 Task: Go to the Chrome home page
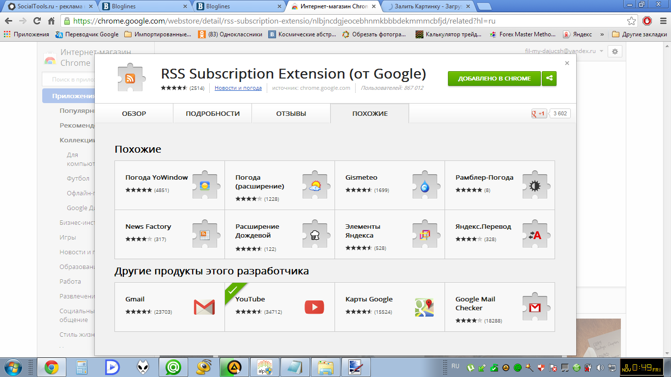click(x=51, y=21)
